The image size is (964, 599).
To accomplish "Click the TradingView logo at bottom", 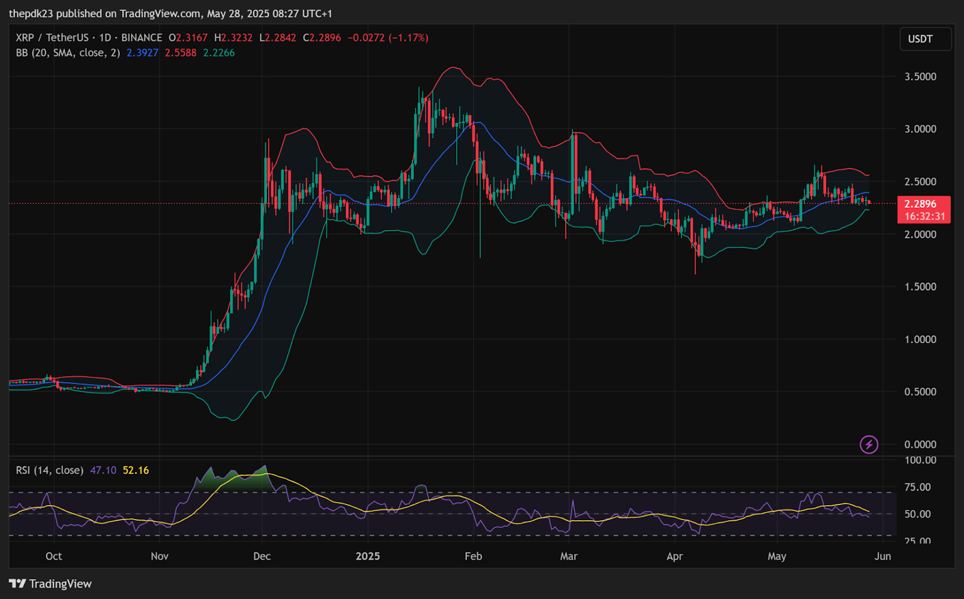I will 51,583.
